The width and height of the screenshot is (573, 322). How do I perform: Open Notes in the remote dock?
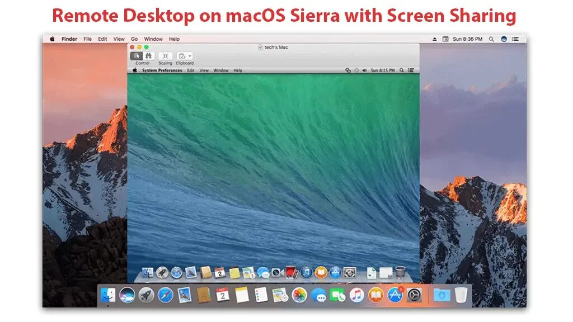coord(234,273)
